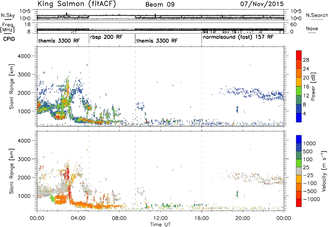Click the 16:00 time axis tick
The image size is (328, 227).
(202, 218)
